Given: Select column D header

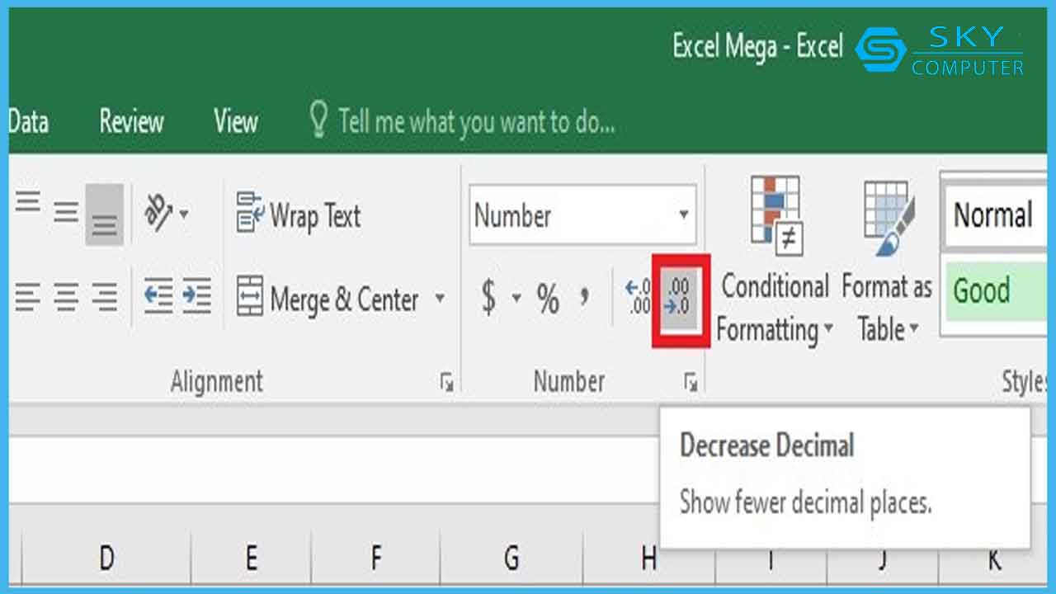Looking at the screenshot, I should click(106, 559).
